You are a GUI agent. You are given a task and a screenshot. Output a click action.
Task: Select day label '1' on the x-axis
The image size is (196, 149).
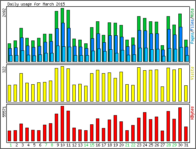pos(11,145)
